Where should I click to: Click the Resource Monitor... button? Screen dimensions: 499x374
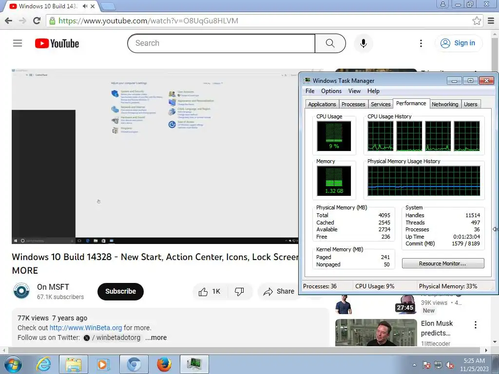[442, 263]
